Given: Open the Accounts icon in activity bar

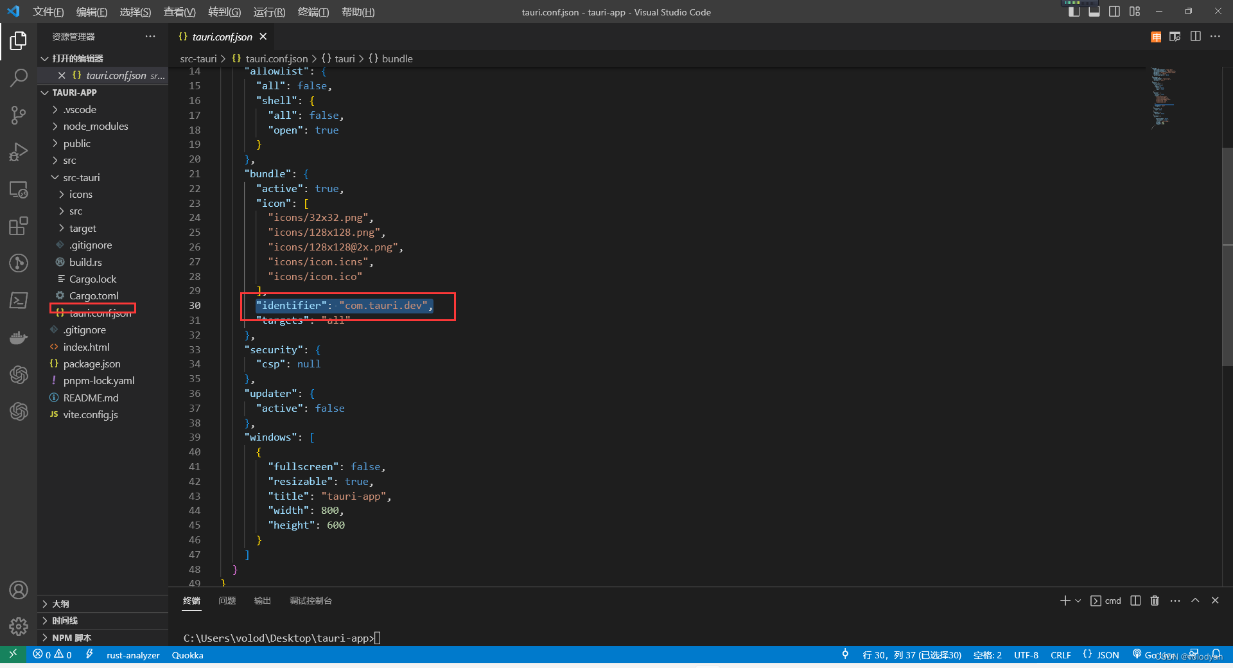Looking at the screenshot, I should 19,590.
